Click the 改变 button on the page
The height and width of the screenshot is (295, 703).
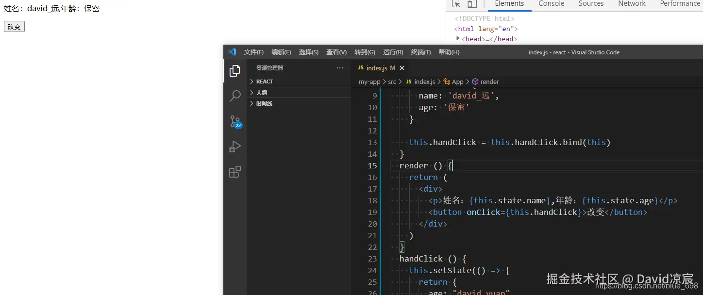coord(14,27)
